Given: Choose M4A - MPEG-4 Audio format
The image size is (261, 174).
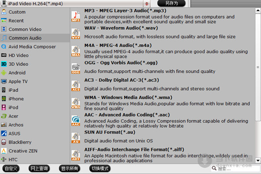Looking at the screenshot, I should 162,51.
